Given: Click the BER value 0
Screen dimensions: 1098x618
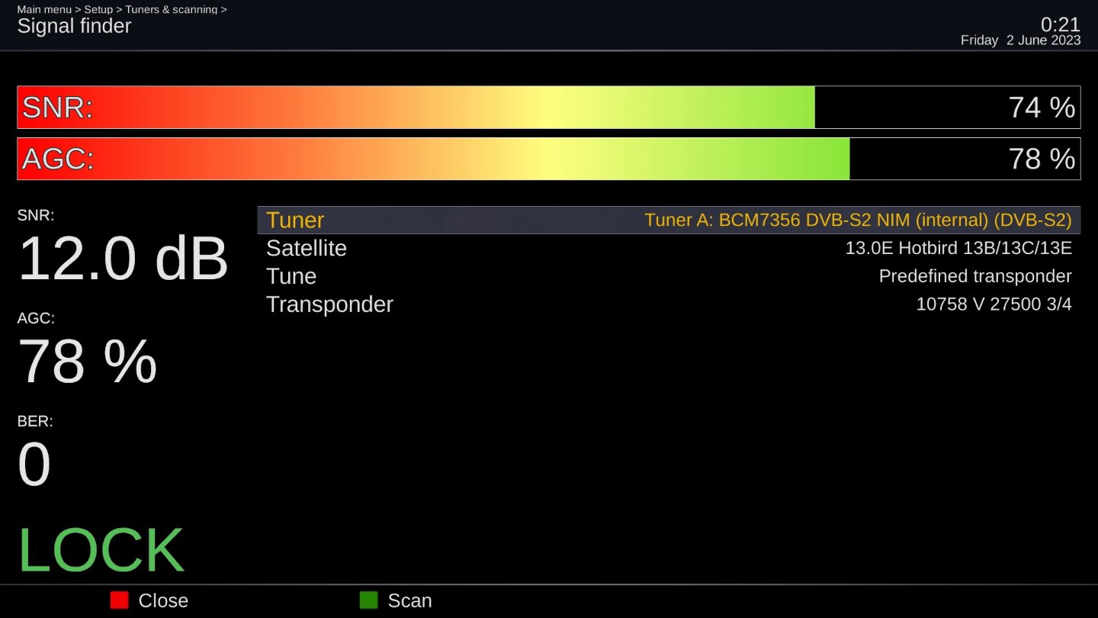Looking at the screenshot, I should [x=34, y=465].
